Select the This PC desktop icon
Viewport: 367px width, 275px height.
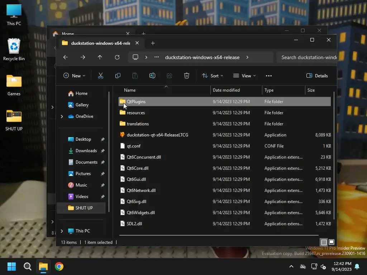pos(14,15)
